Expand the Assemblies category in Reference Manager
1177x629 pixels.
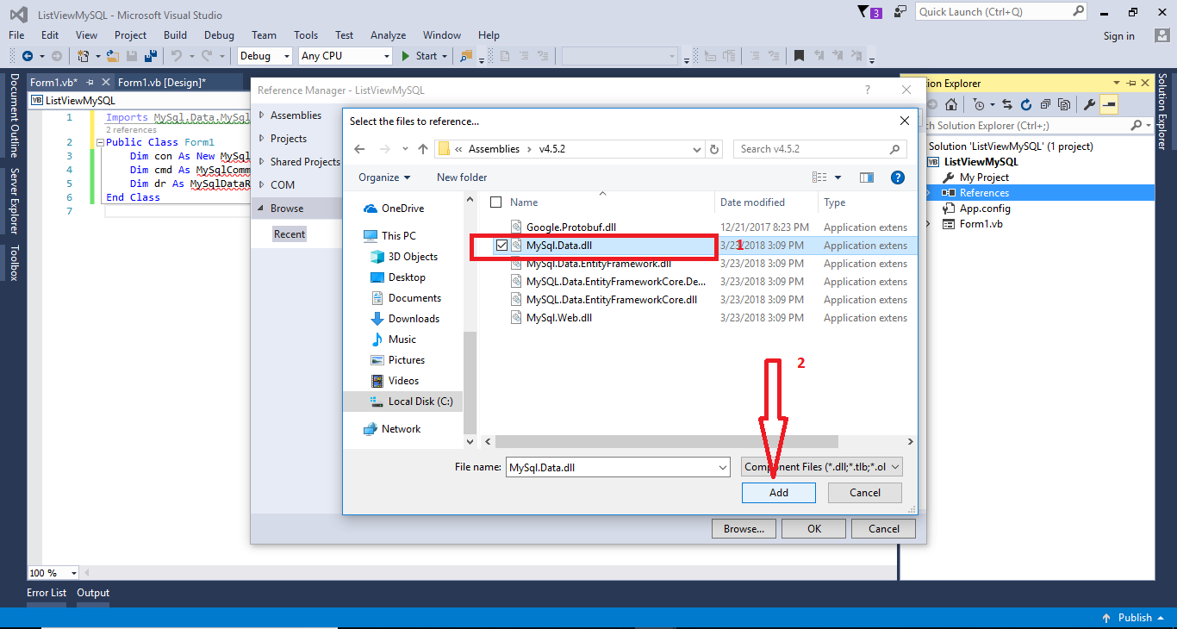[262, 115]
